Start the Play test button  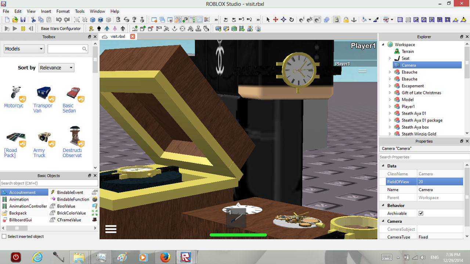(15, 28)
